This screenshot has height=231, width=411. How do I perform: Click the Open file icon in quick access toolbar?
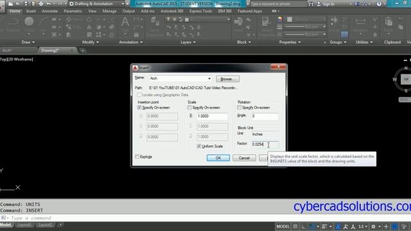[x=18, y=4]
